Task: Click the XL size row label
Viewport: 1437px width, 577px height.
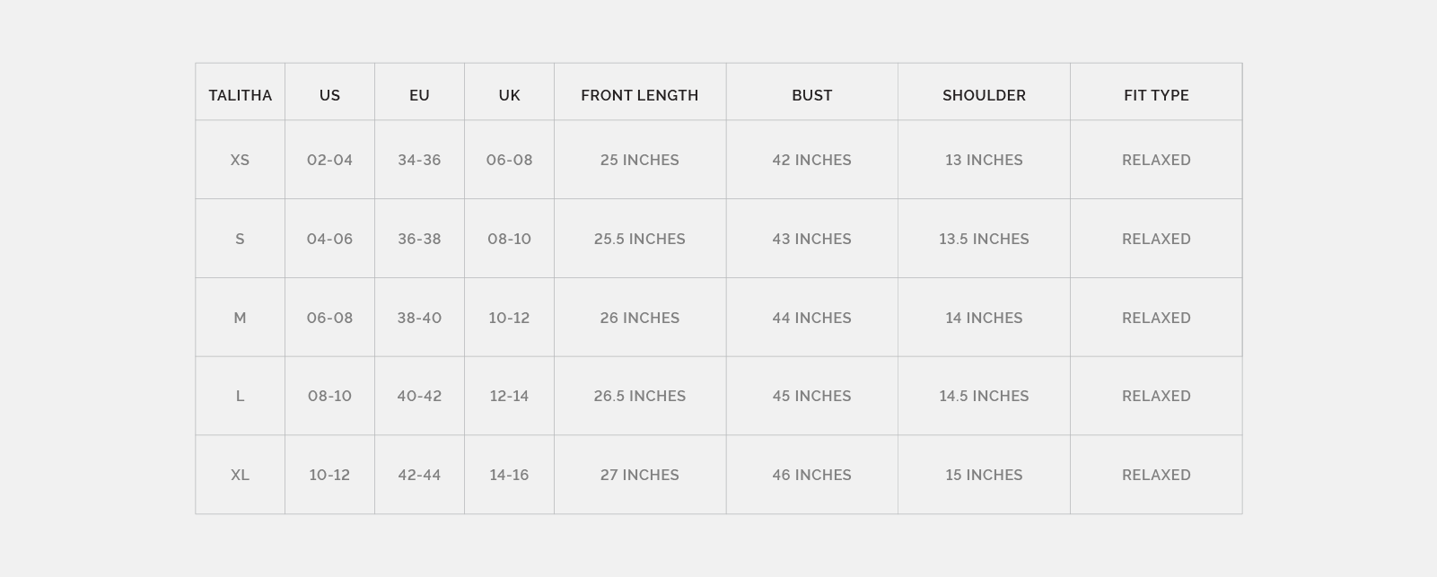Action: coord(240,475)
